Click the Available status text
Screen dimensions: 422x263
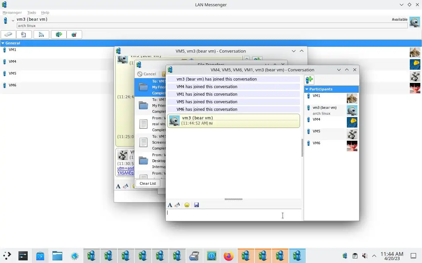(x=400, y=19)
